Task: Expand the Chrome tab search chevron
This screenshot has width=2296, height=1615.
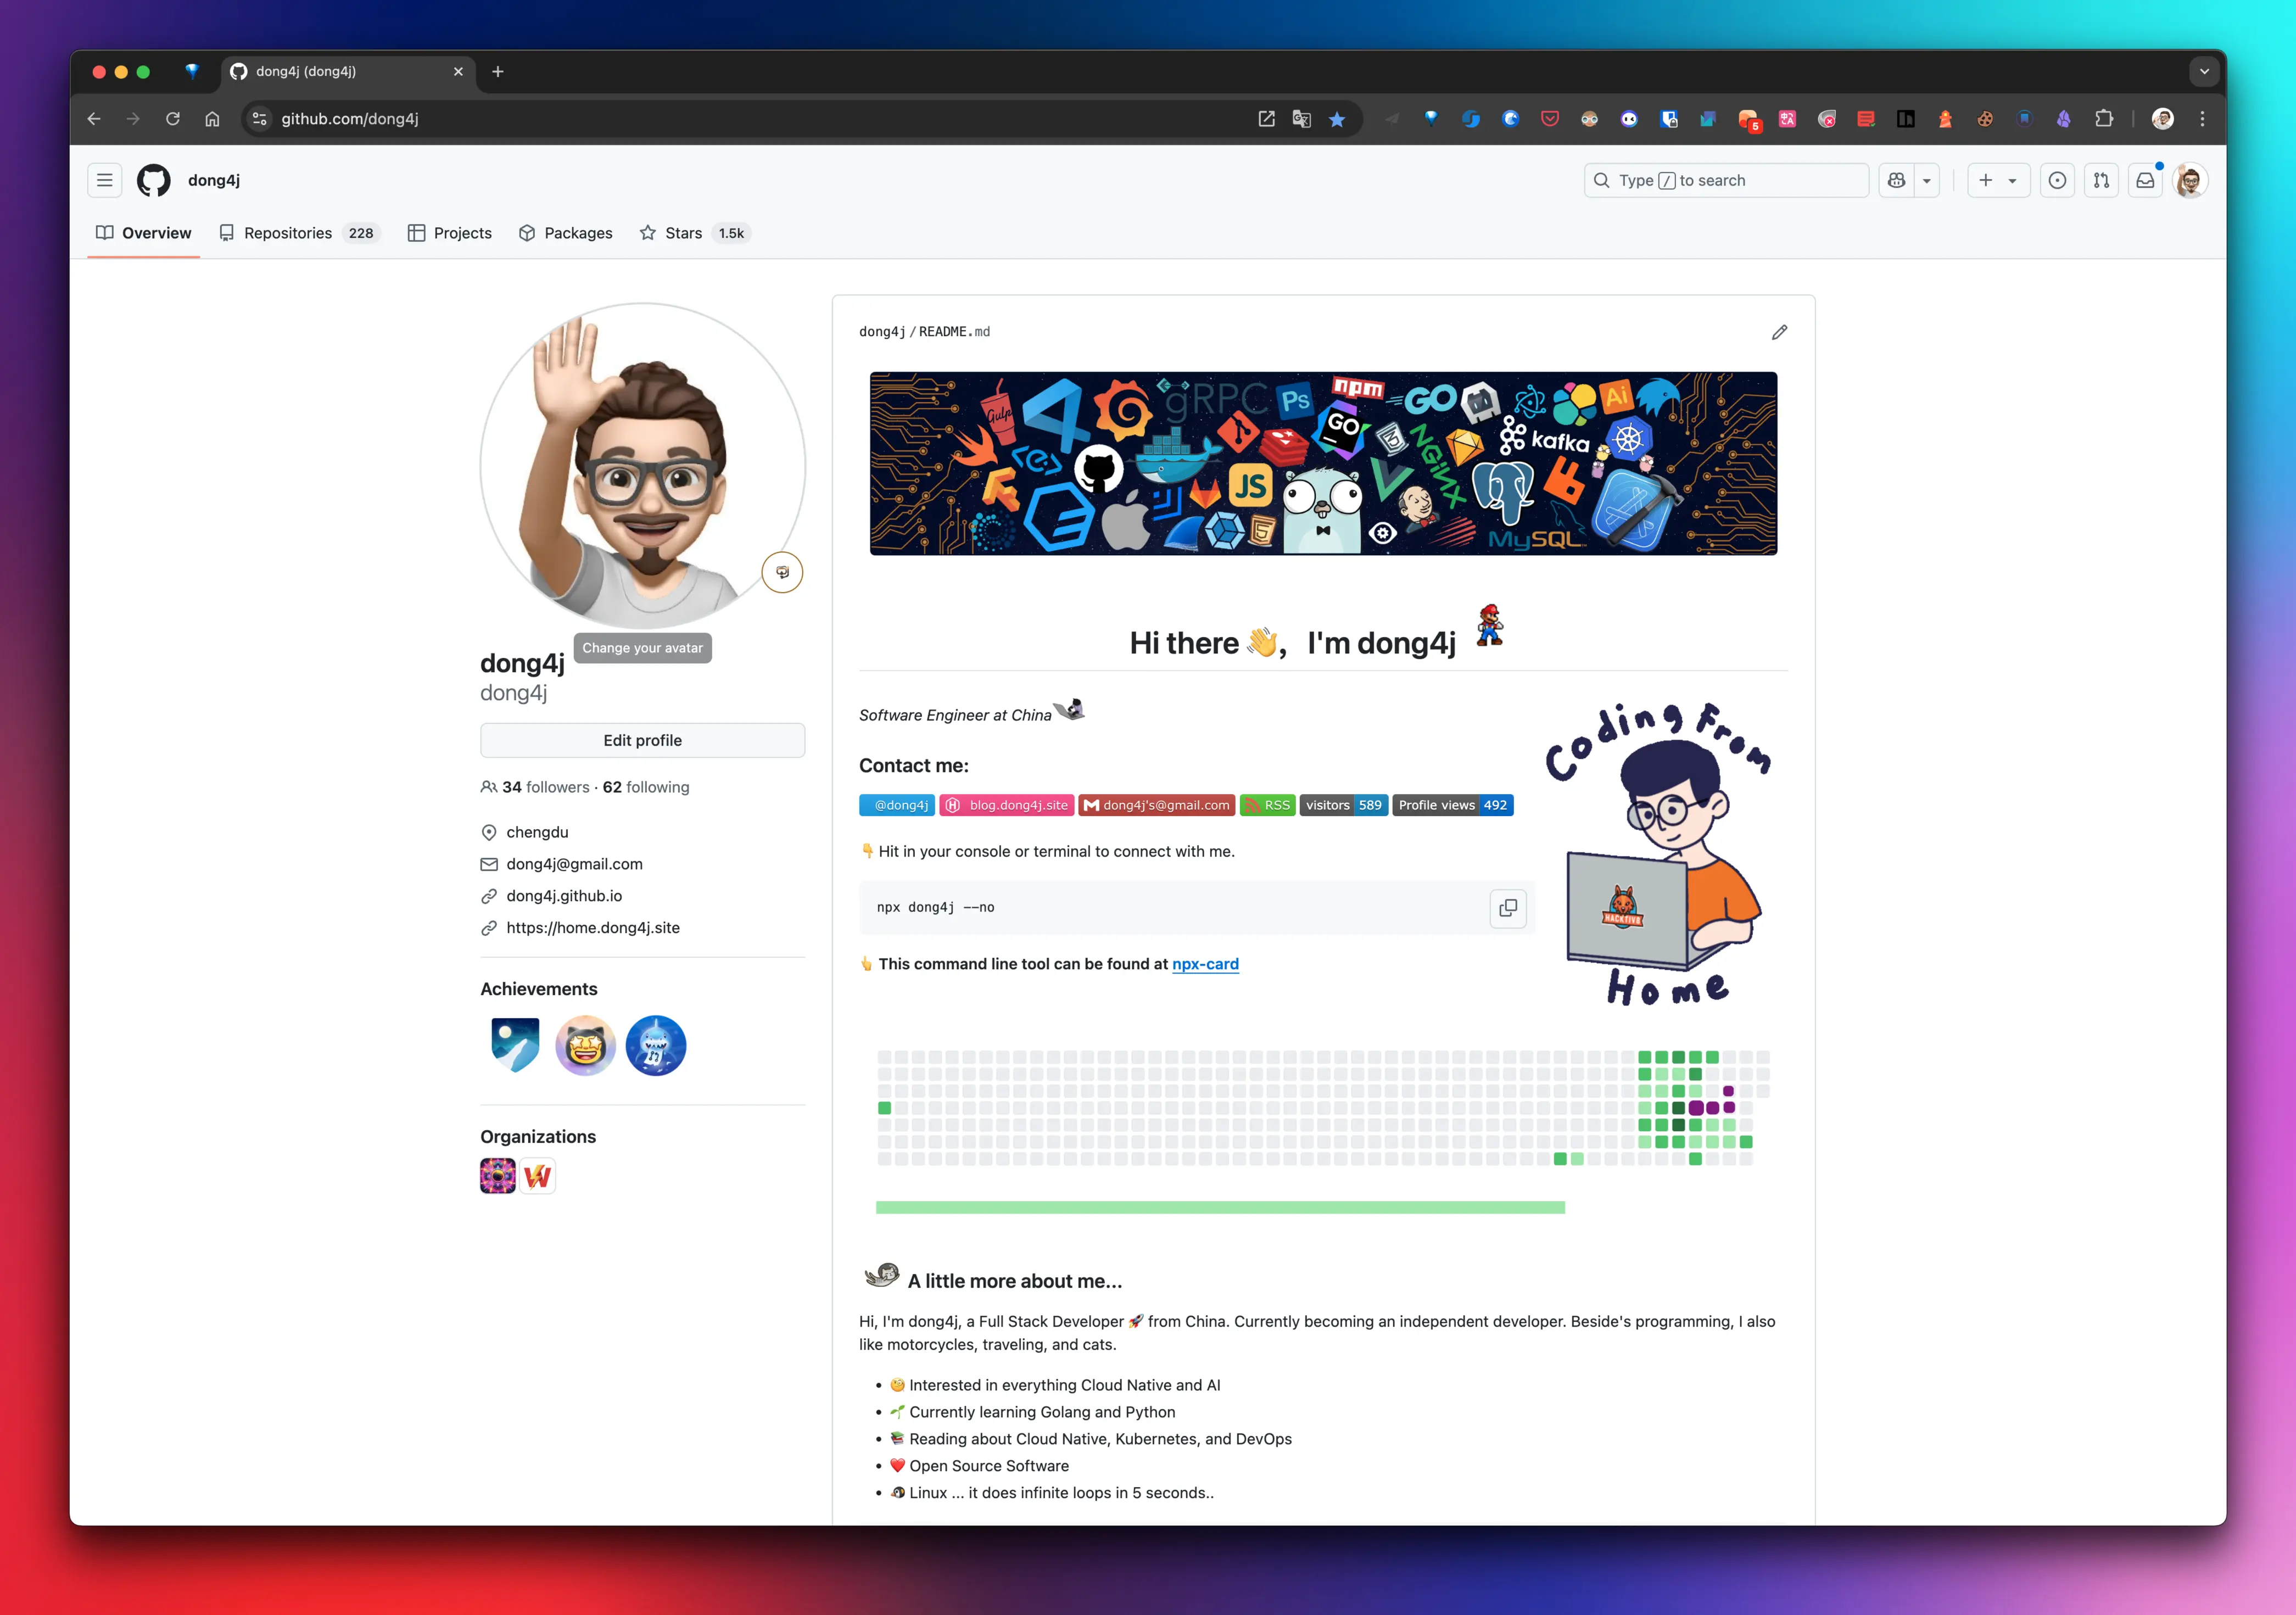Action: point(2204,71)
